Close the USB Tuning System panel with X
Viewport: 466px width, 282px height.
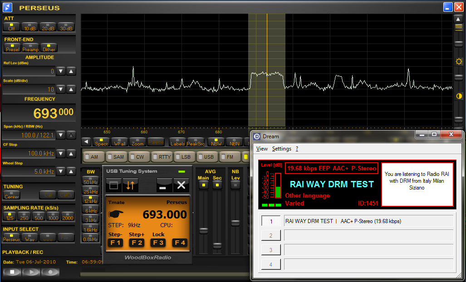[x=181, y=185]
